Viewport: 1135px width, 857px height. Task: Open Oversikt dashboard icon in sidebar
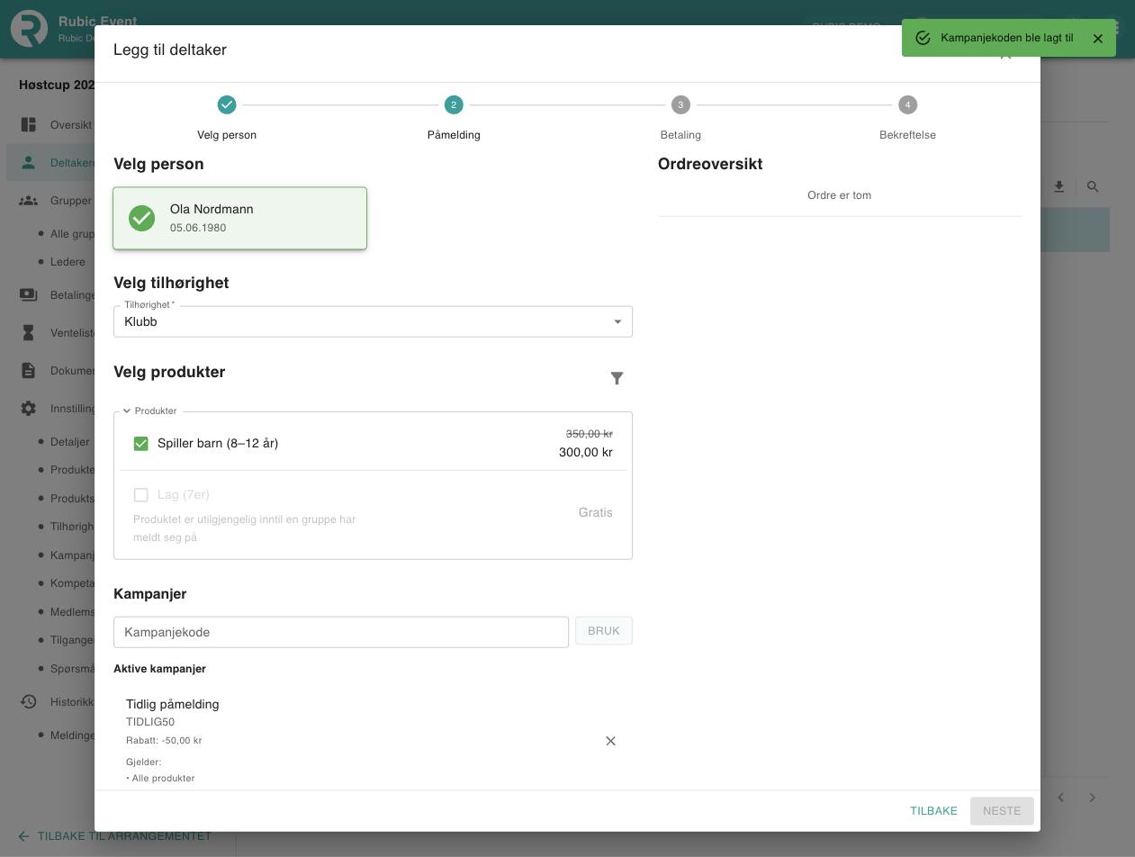(x=29, y=124)
